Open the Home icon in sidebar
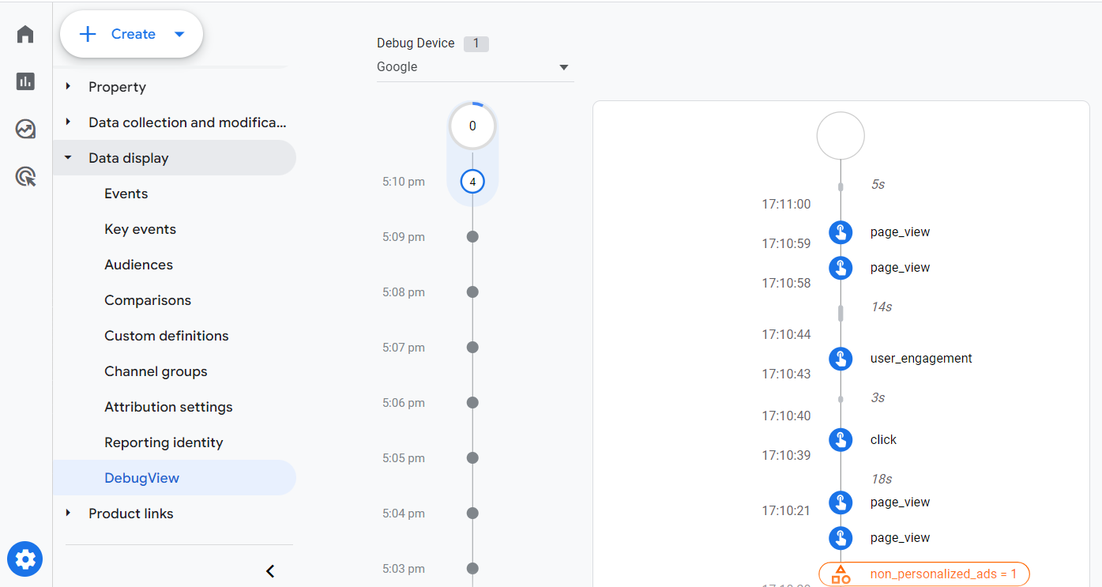Viewport: 1102px width, 587px height. pyautogui.click(x=25, y=34)
